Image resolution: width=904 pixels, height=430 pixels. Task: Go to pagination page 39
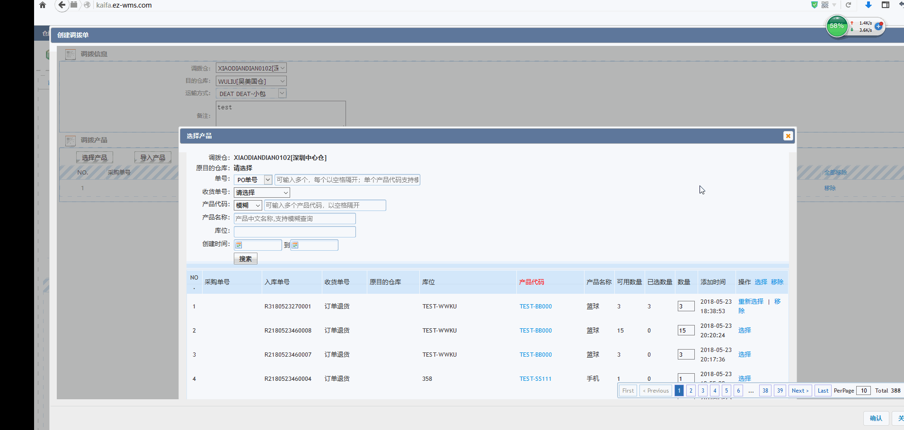(780, 391)
